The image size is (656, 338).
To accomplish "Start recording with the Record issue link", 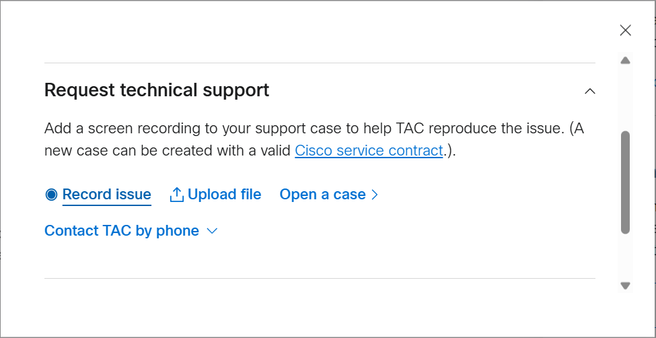I will (x=107, y=195).
